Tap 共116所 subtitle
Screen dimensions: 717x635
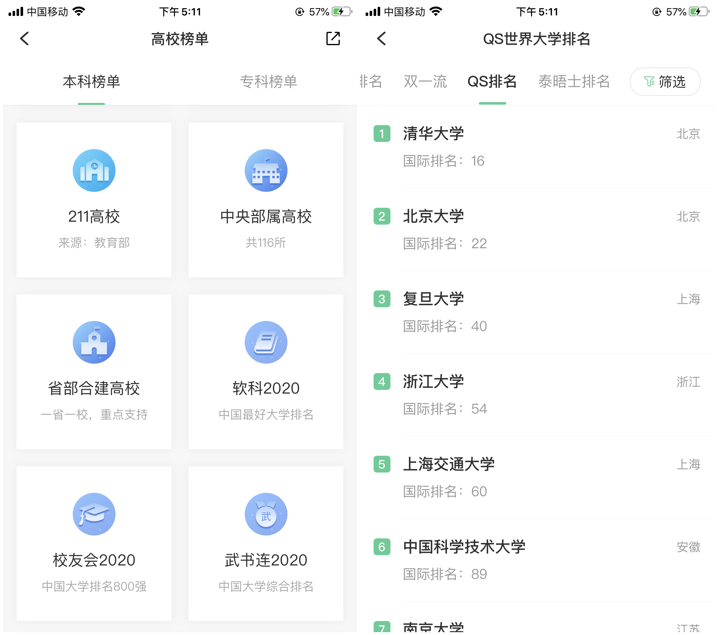tap(266, 243)
